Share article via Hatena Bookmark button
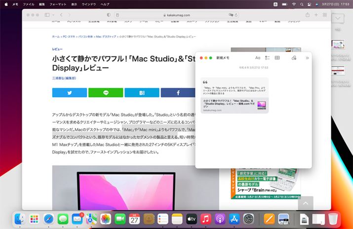353x229 pixels. (x=142, y=93)
